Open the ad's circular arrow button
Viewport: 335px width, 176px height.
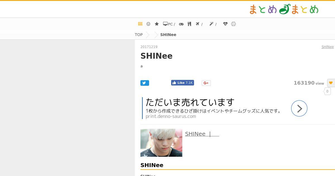tap(299, 108)
